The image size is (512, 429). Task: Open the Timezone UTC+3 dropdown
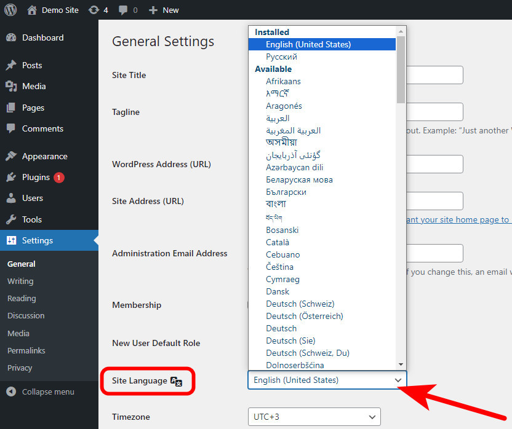coord(314,417)
